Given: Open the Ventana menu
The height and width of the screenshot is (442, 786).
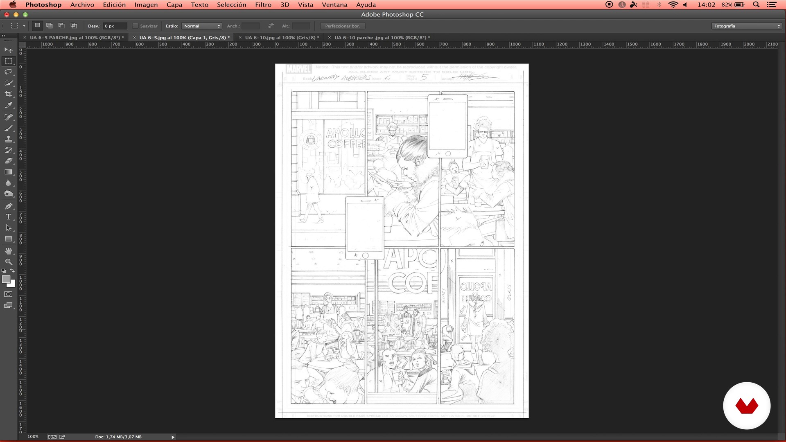Looking at the screenshot, I should pos(334,5).
